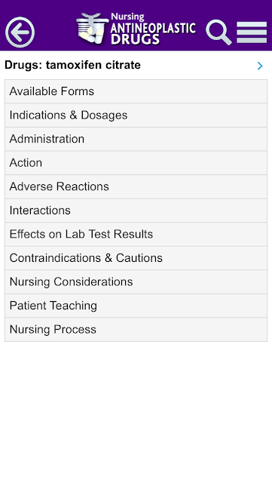
Task: Select the Interactions row
Action: [x=136, y=211]
